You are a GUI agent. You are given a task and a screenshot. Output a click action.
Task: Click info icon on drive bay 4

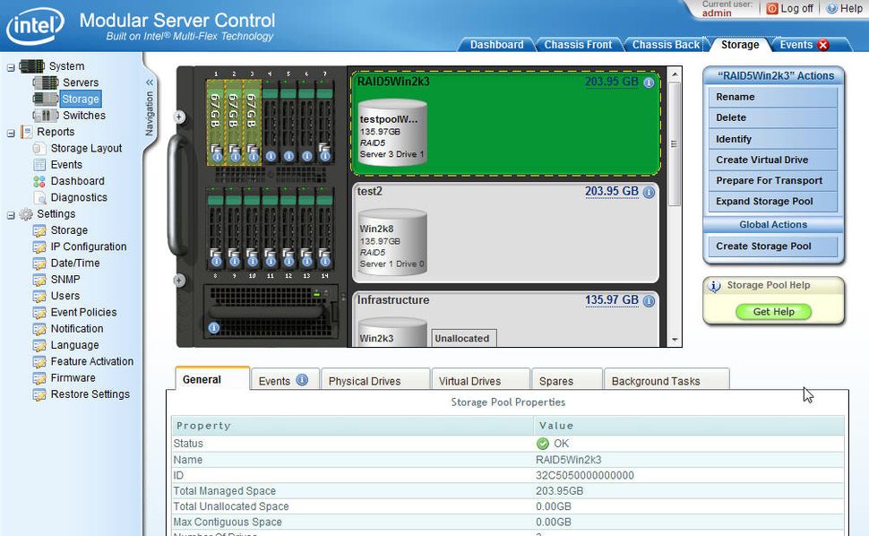point(271,156)
